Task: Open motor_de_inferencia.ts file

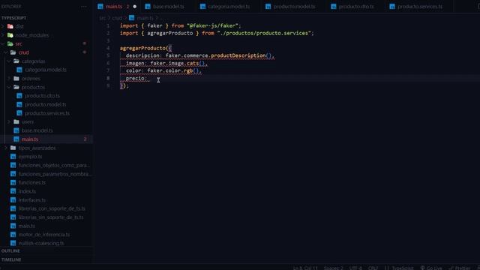Action: pyautogui.click(x=44, y=235)
